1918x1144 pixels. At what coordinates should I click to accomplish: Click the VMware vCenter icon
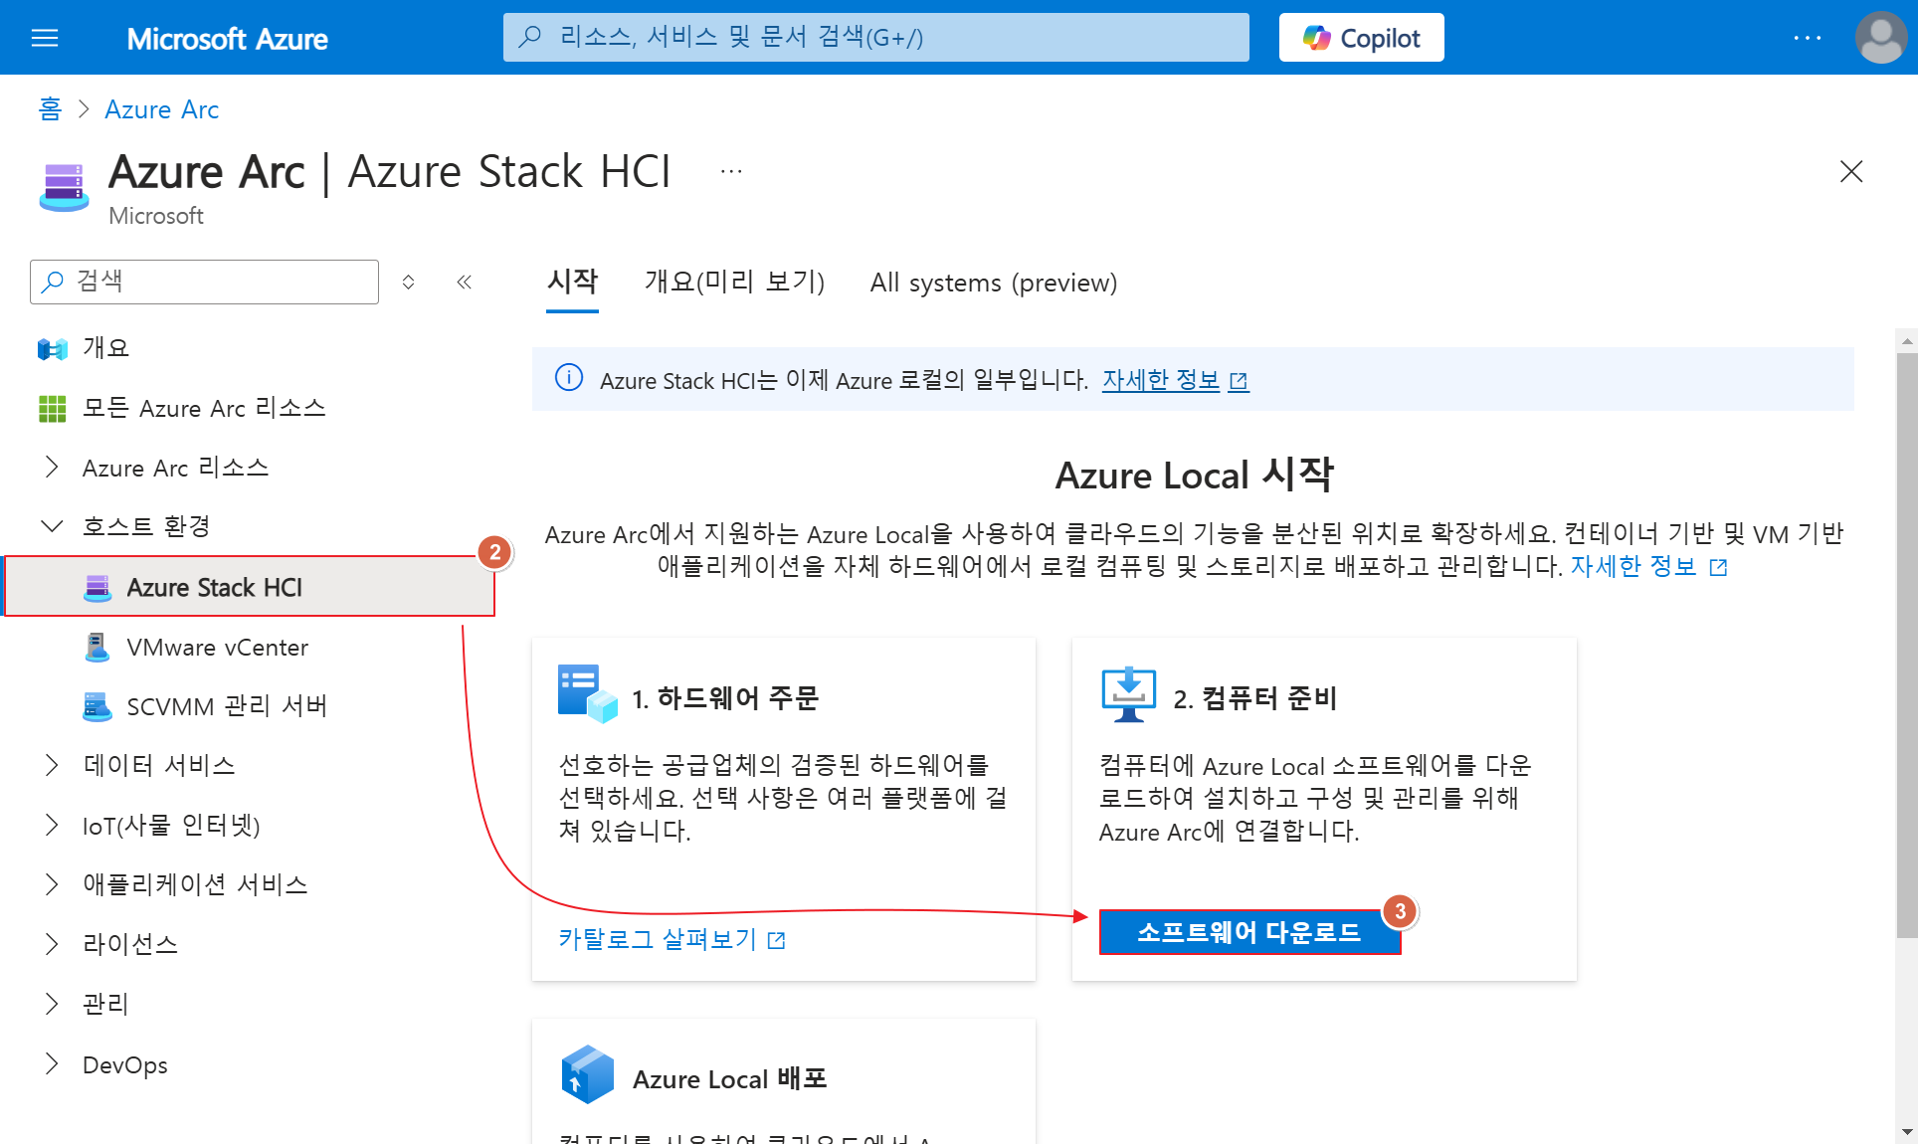[97, 647]
